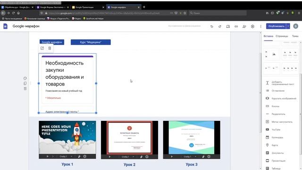Image resolution: width=302 pixels, height=170 pixels.
Task: Open a new browser tab
Action: point(144,7)
